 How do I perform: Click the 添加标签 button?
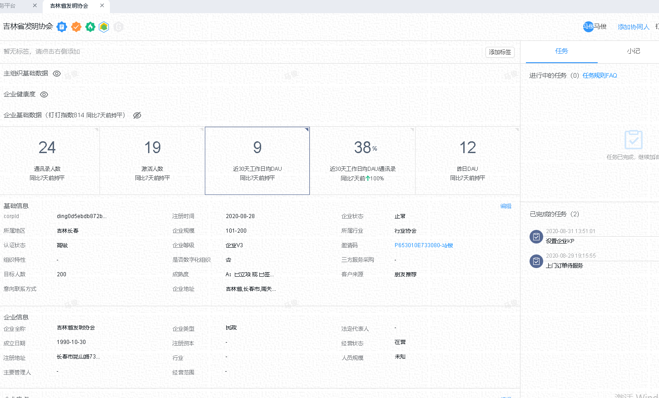point(500,52)
